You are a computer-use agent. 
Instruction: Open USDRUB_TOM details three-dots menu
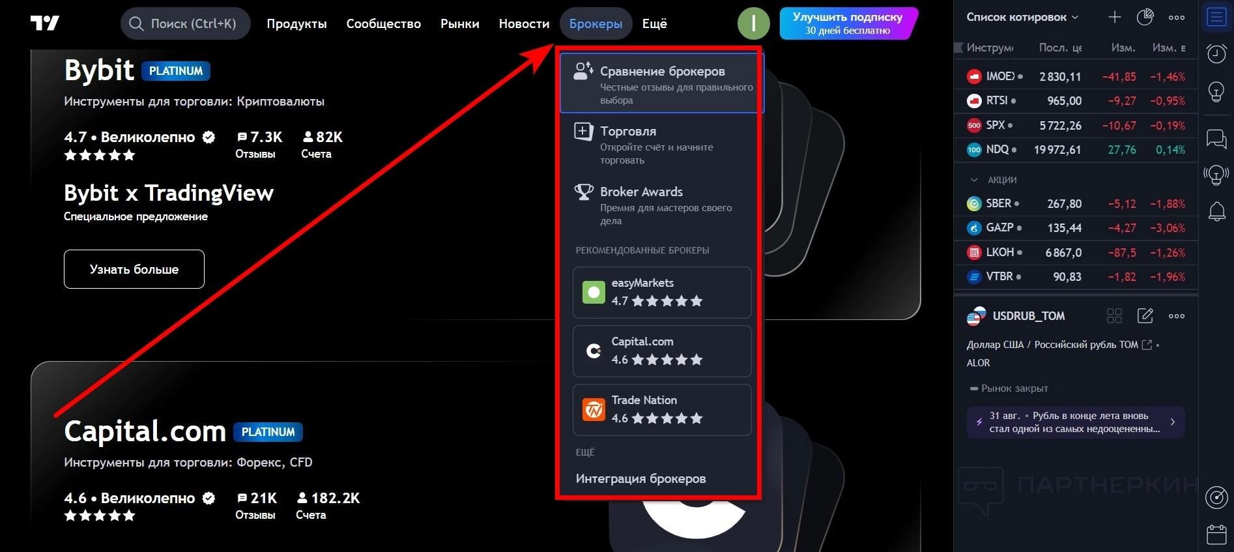coord(1177,316)
